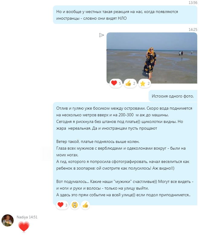The image size is (200, 235).
Task: Click the thumbs up reaction under the long message
Action: pyautogui.click(x=85, y=205)
